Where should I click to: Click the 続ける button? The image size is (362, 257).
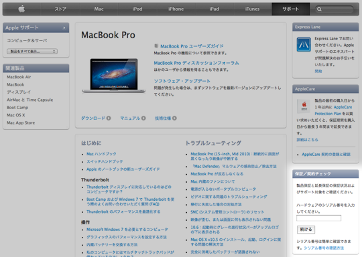click(306, 230)
